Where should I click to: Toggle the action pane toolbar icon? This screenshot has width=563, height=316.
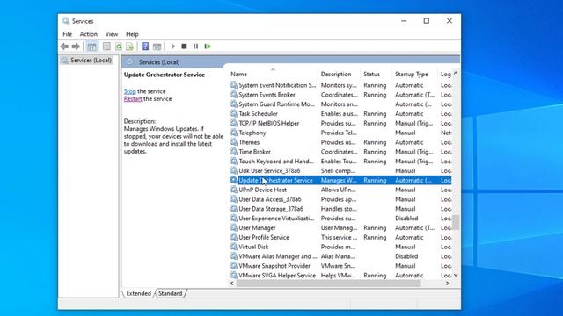(x=157, y=47)
